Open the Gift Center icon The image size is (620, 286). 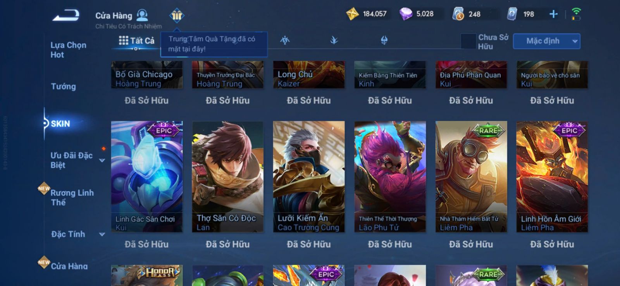click(x=177, y=16)
